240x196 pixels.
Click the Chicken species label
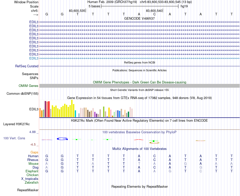(x=32, y=175)
